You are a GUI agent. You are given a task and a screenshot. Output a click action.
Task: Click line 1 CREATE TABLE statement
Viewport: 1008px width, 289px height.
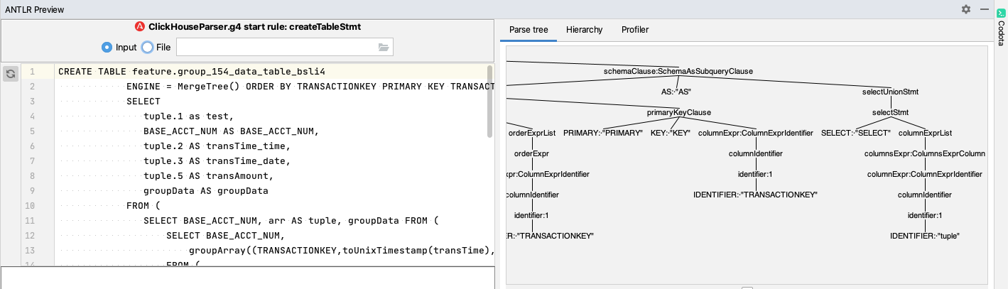pyautogui.click(x=192, y=72)
